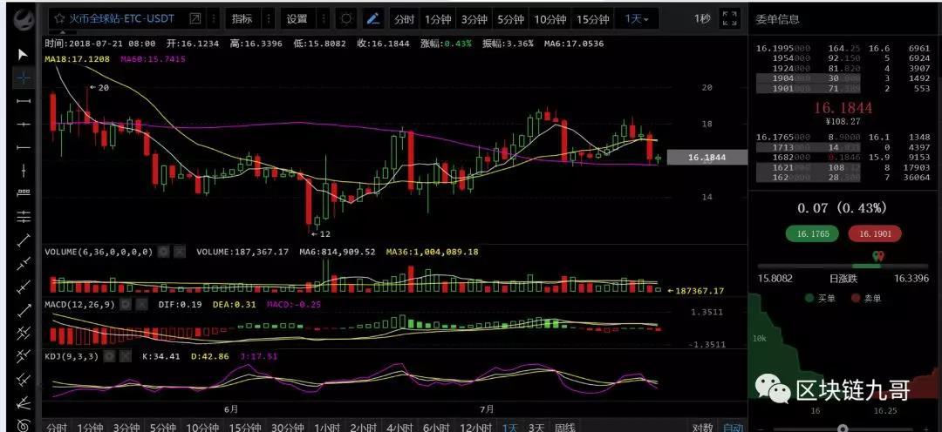Select the horizontal ray drawing tool

24,147
